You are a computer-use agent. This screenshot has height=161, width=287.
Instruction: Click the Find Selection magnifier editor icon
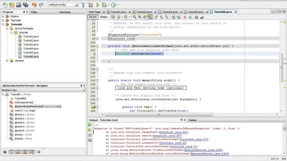[x=135, y=17]
